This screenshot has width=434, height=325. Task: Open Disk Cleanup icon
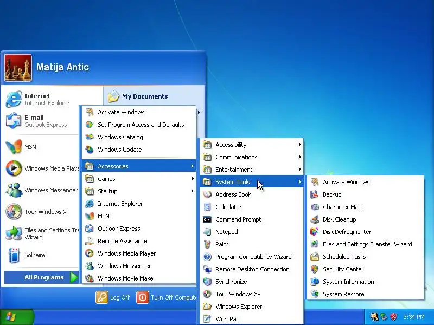click(315, 219)
